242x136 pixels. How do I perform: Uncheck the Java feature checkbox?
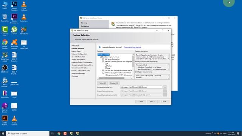[x=106, y=68]
